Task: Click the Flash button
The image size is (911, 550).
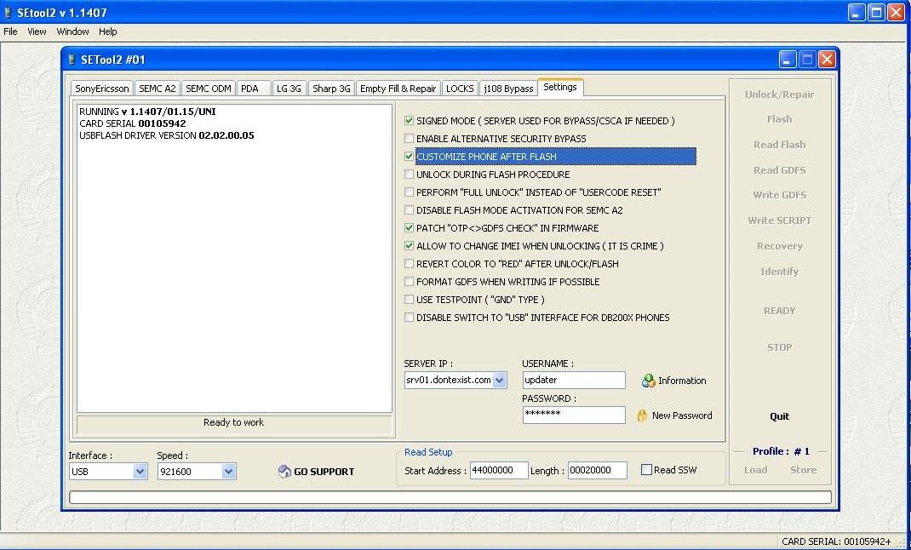Action: click(779, 119)
